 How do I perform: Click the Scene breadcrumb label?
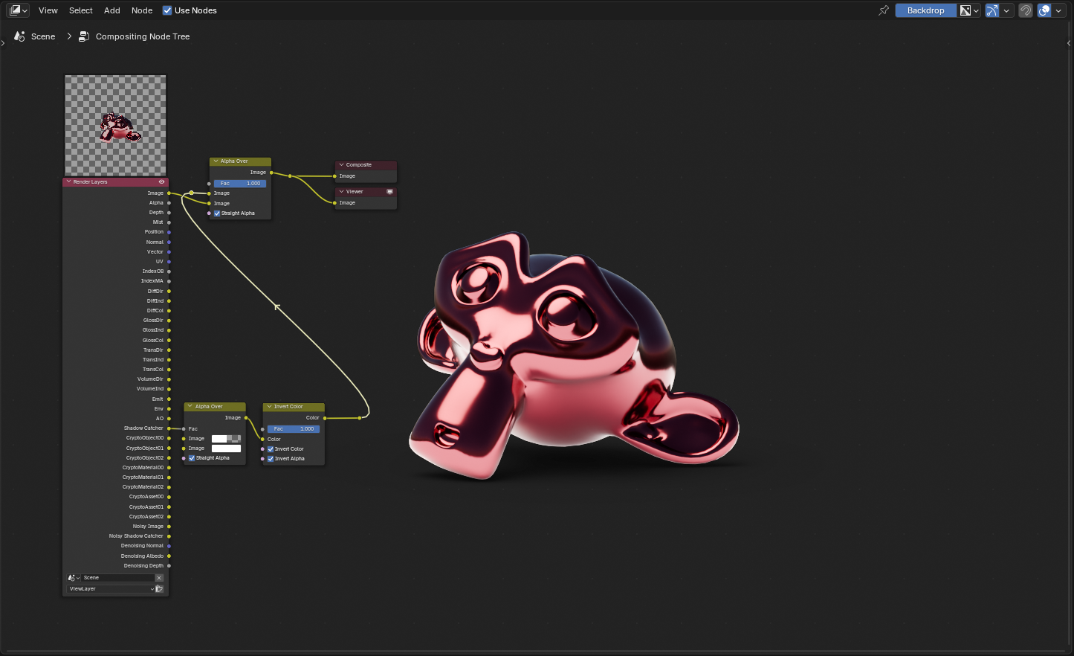[x=43, y=36]
